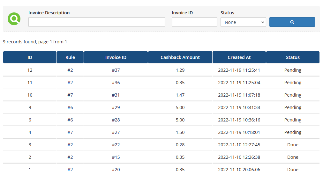This screenshot has width=323, height=183.
Task: Open invoice #36 in the table
Action: (x=116, y=83)
